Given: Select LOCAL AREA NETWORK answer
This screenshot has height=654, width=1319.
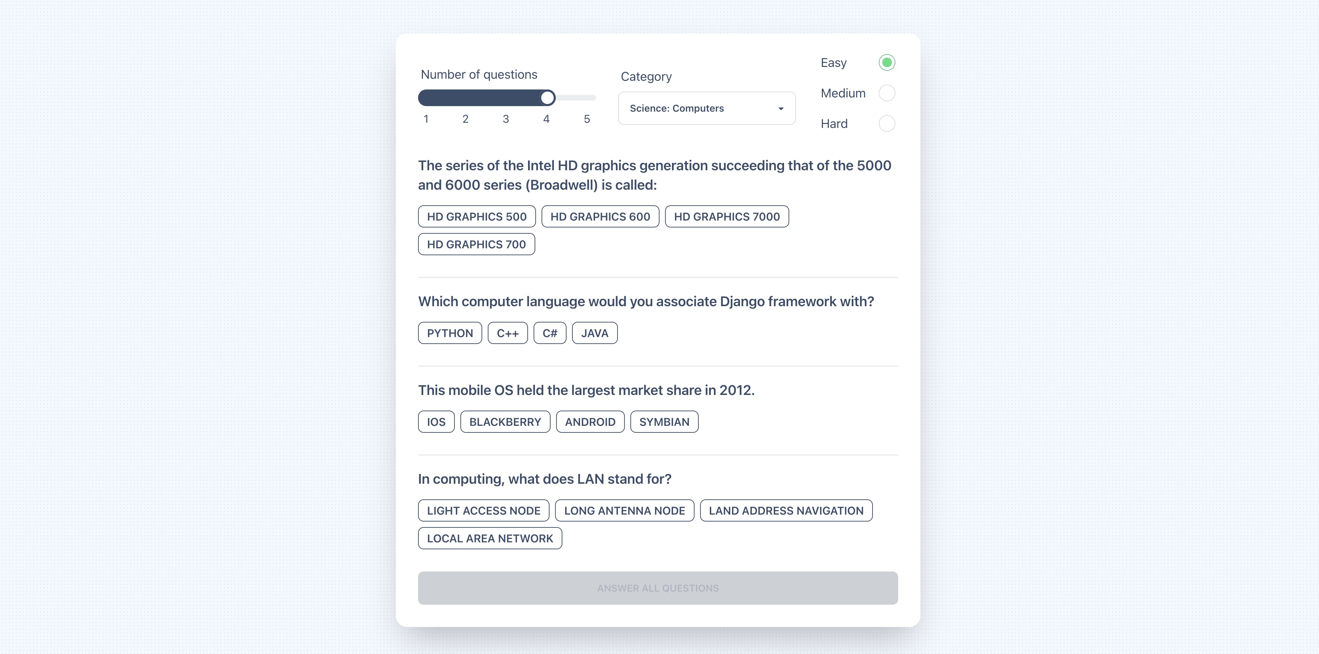Looking at the screenshot, I should pos(490,538).
